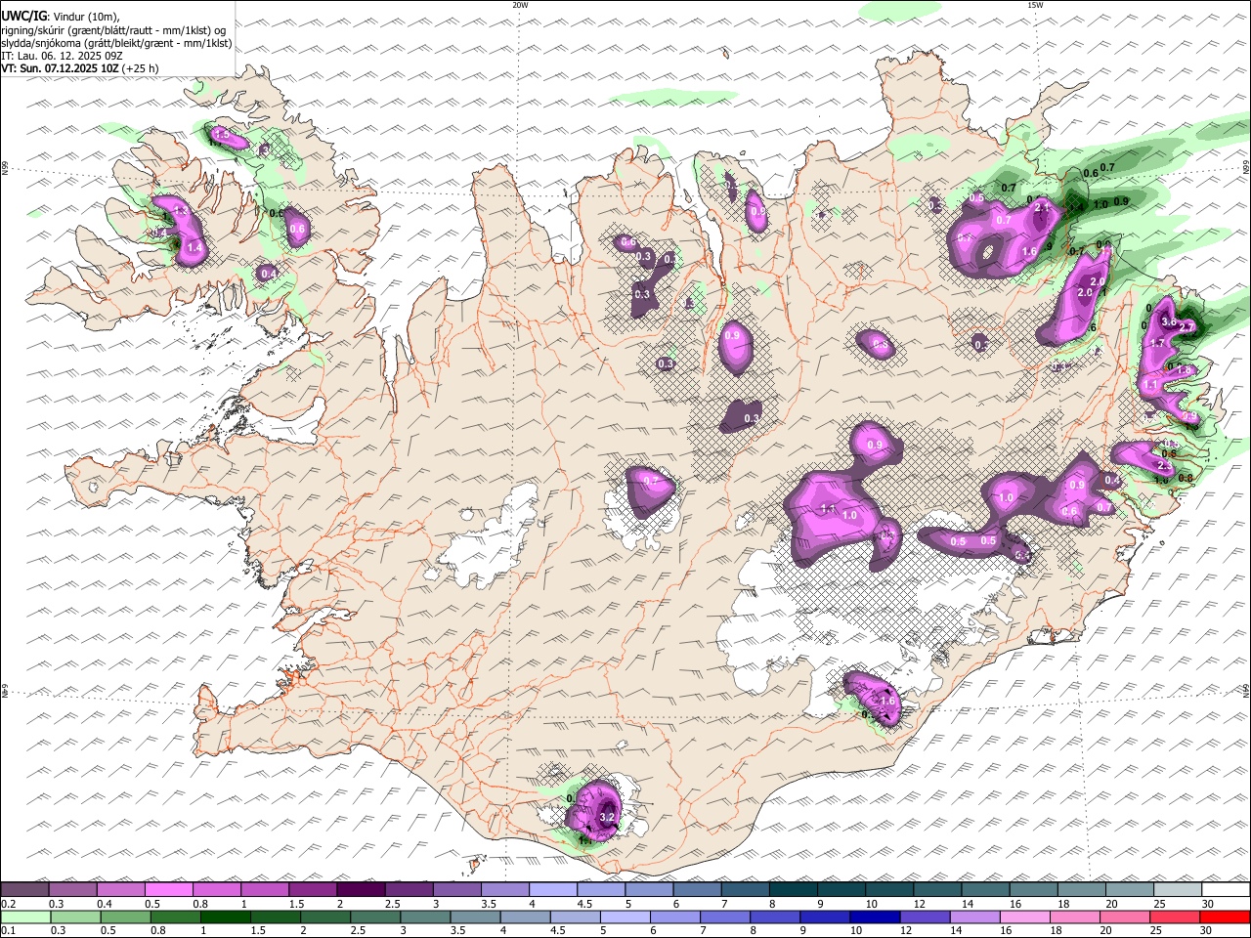Select the 18–20 pink rain legend swatch
This screenshot has height=938, width=1251.
click(x=1074, y=917)
